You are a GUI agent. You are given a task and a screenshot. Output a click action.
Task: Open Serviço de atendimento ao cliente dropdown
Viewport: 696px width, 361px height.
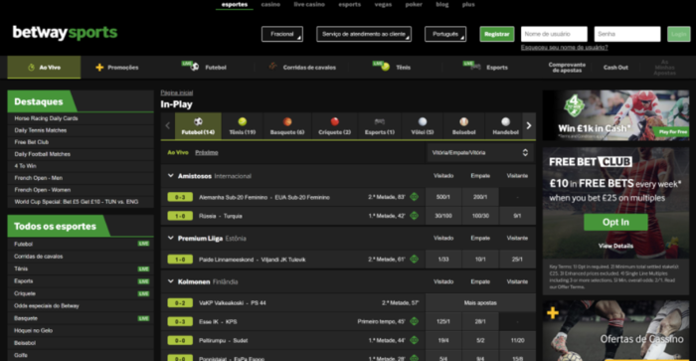coord(364,34)
